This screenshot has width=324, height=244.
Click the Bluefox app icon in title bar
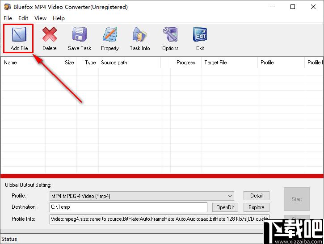pyautogui.click(x=7, y=7)
